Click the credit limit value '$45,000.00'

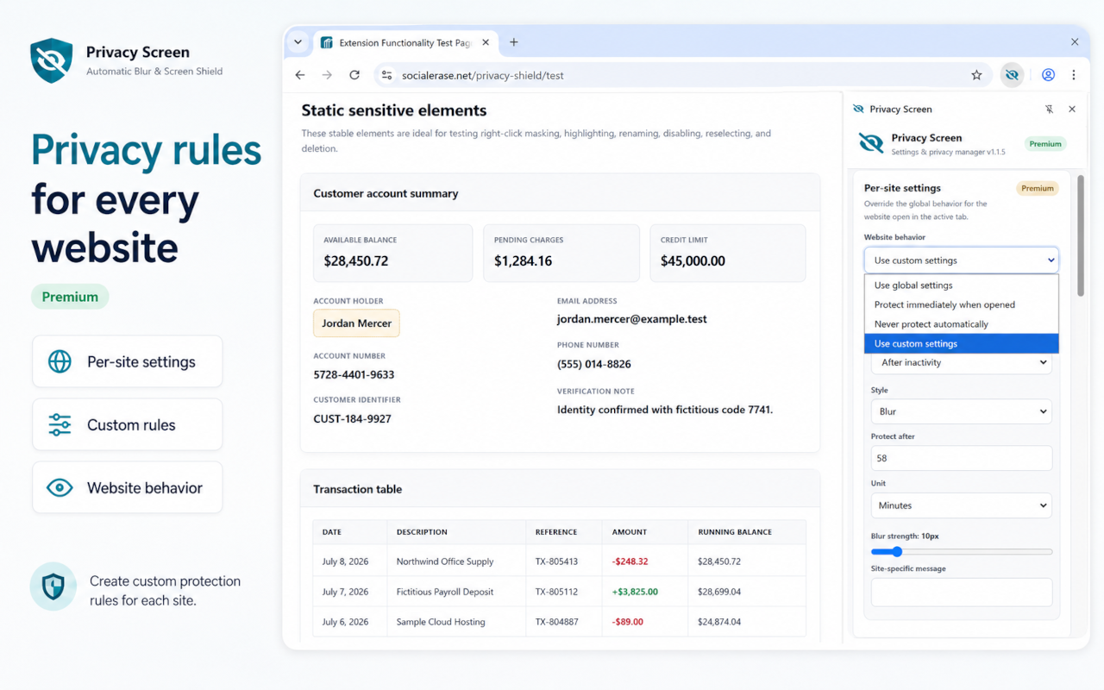(693, 260)
